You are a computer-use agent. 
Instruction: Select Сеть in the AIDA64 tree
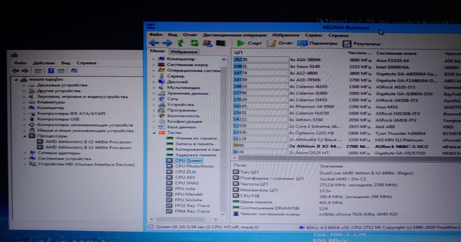click(172, 99)
